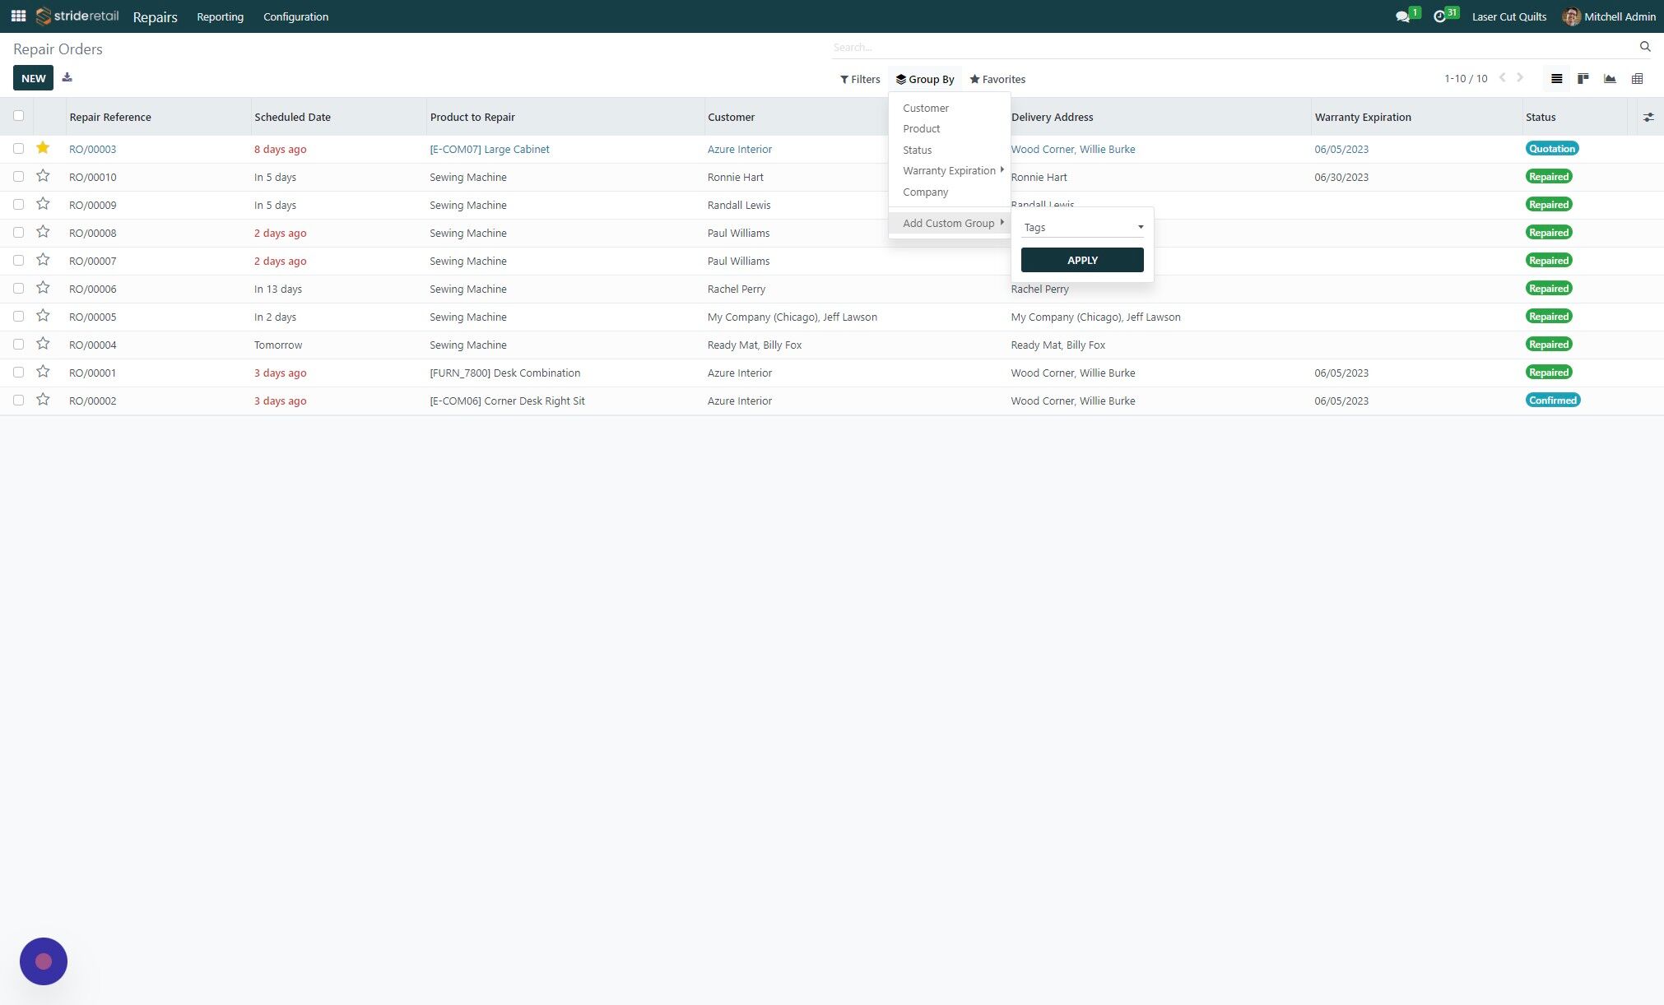
Task: Unstar repair order RO/00003
Action: point(43,148)
